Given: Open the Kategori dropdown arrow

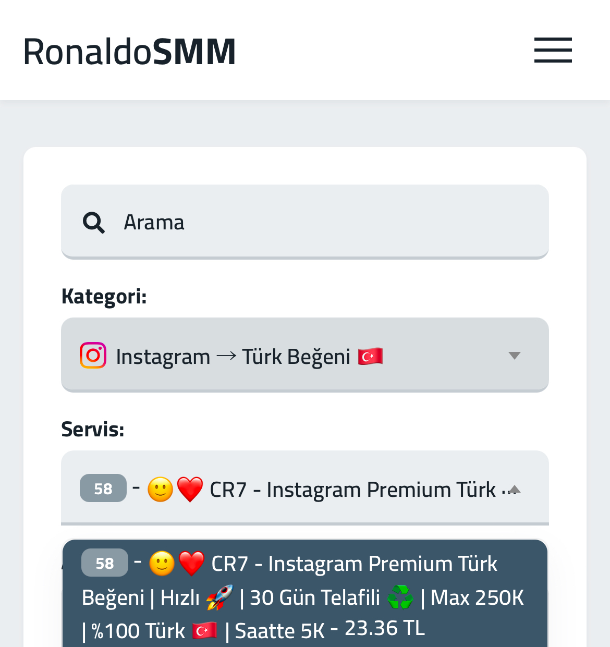Looking at the screenshot, I should [515, 356].
